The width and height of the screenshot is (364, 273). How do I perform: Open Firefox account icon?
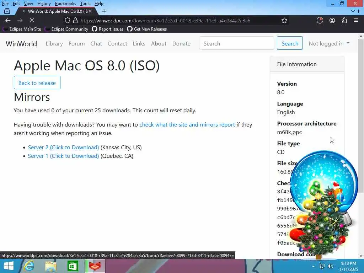(x=332, y=20)
